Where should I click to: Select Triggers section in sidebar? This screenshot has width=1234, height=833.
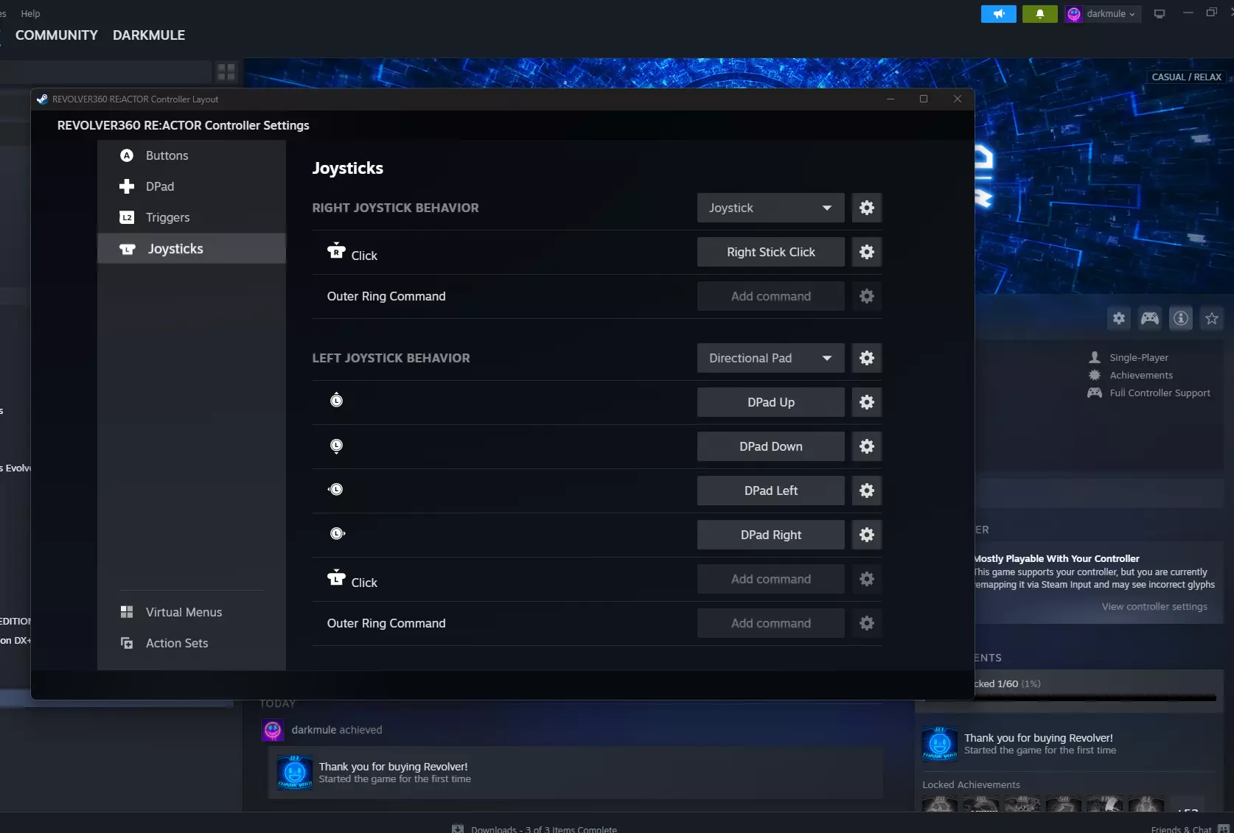tap(192, 217)
